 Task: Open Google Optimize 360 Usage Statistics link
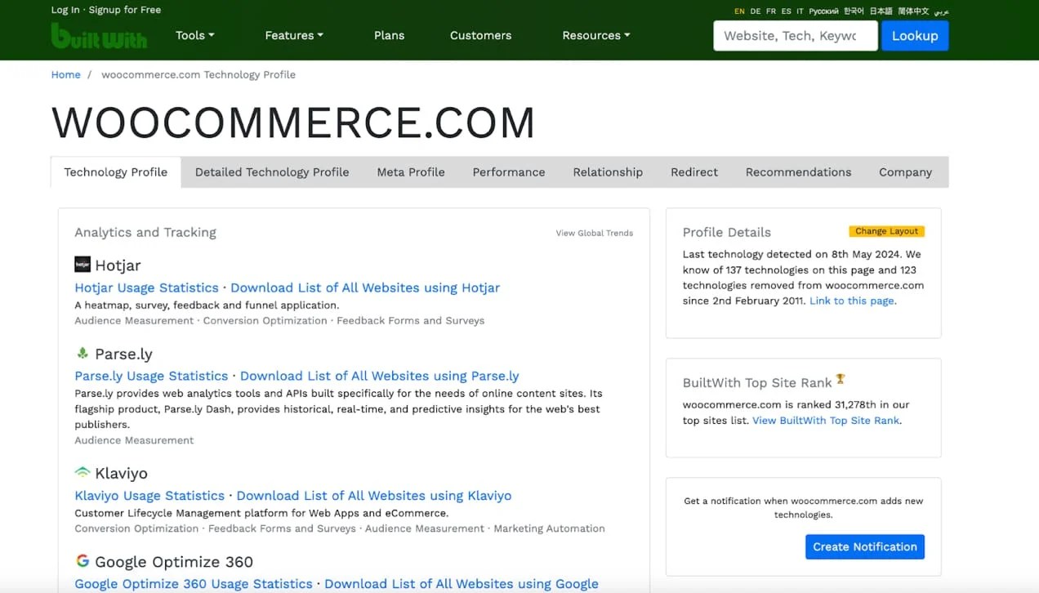click(194, 583)
